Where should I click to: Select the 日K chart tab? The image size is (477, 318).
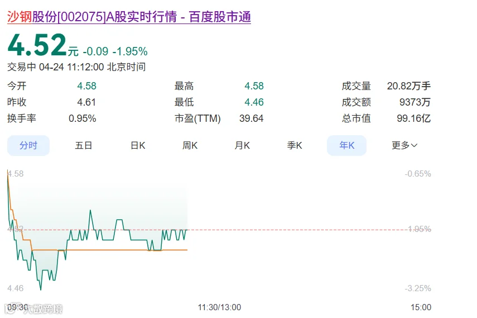tap(138, 145)
